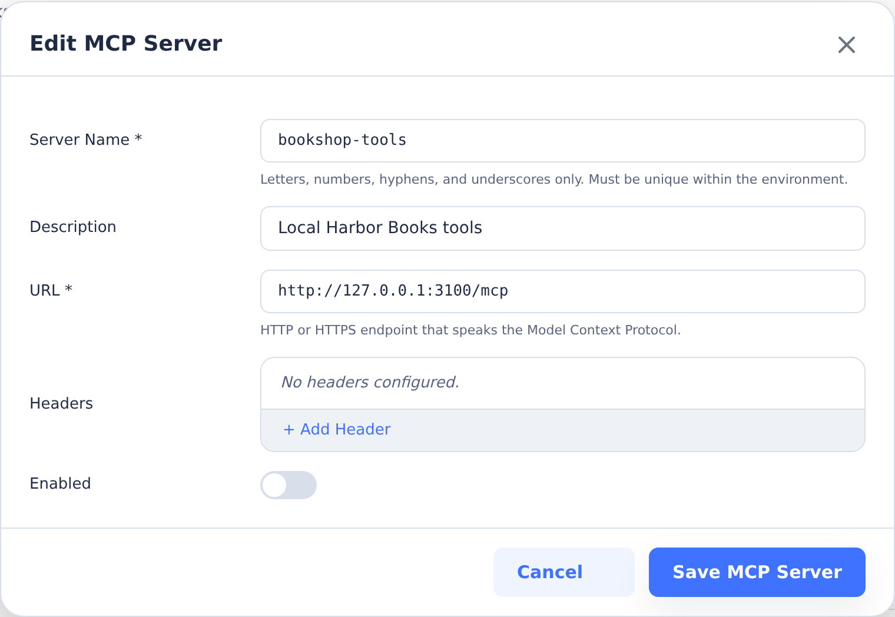
Task: Click the URL endpoint hint text
Action: pos(470,330)
